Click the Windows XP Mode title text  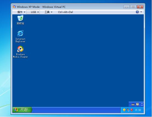(x=41, y=7)
